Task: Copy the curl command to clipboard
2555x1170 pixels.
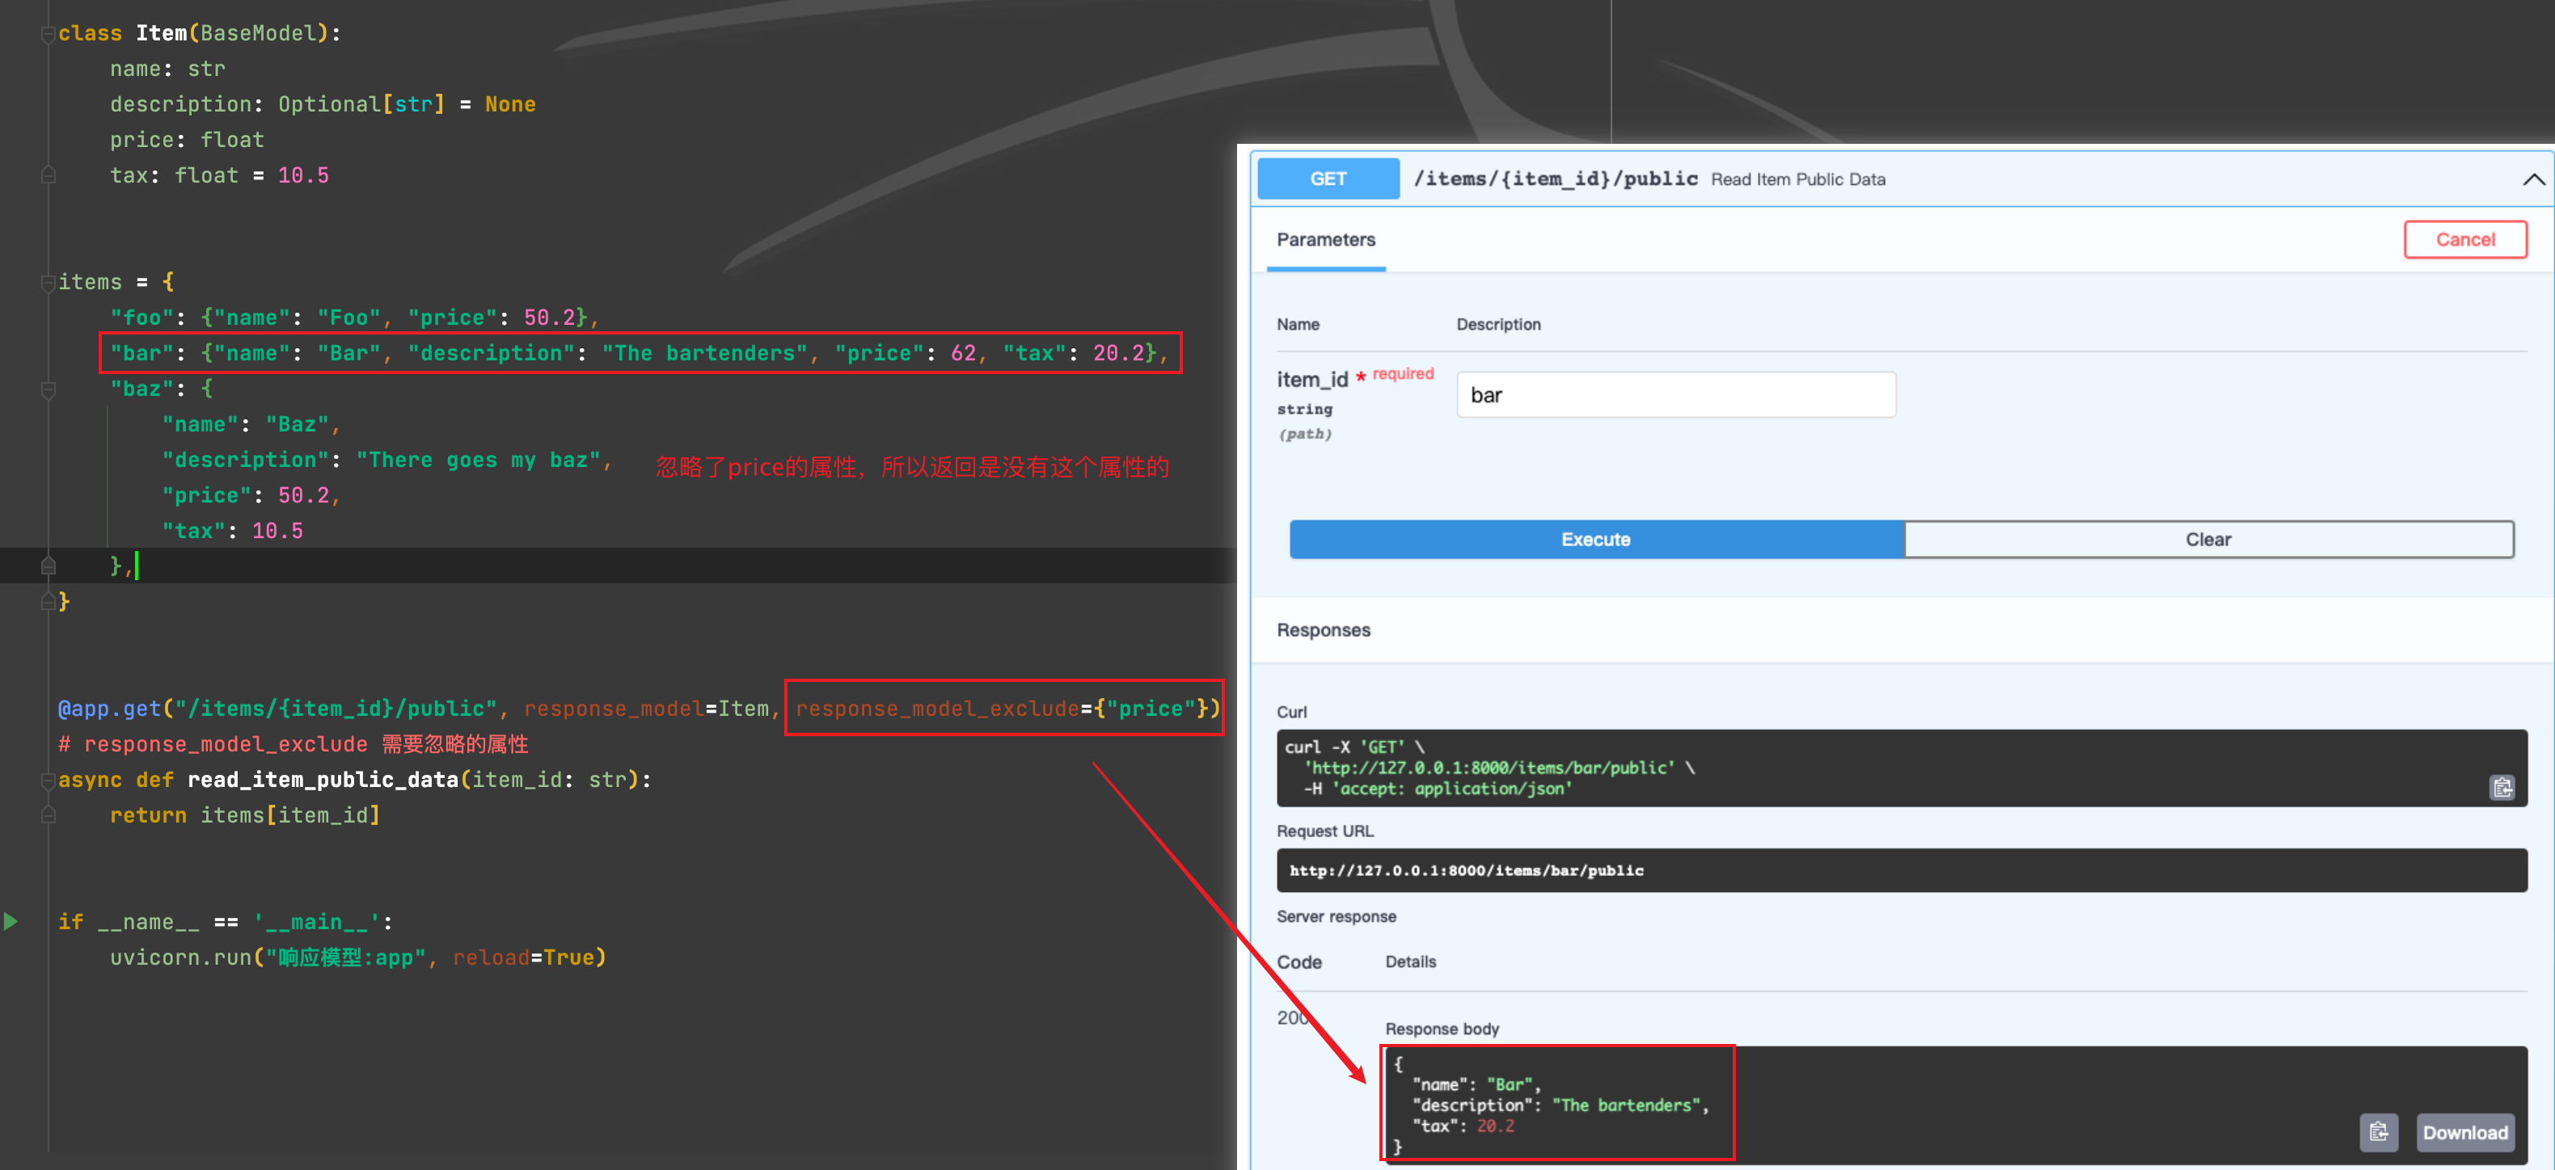Action: [2502, 787]
